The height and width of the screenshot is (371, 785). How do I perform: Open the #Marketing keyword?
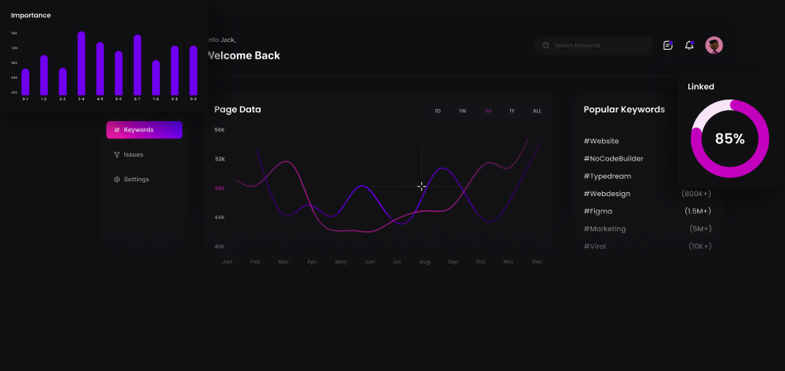point(604,229)
